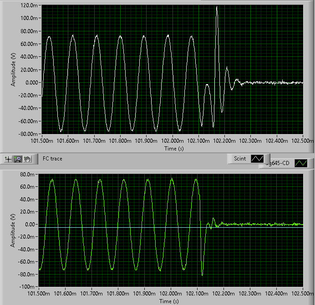Click the bottom graph Amplitude (V) axis label
The height and width of the screenshot is (305, 315).
[x=13, y=230]
